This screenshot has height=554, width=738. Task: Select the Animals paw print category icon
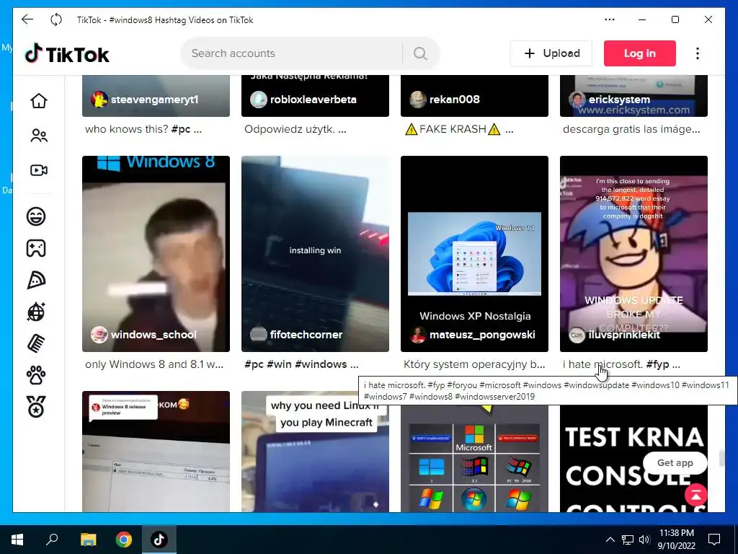tap(36, 375)
